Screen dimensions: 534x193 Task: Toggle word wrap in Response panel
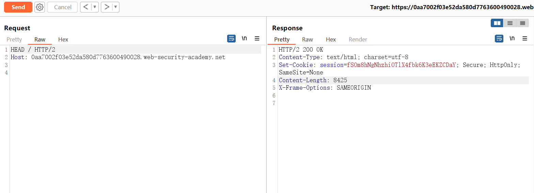(x=499, y=38)
